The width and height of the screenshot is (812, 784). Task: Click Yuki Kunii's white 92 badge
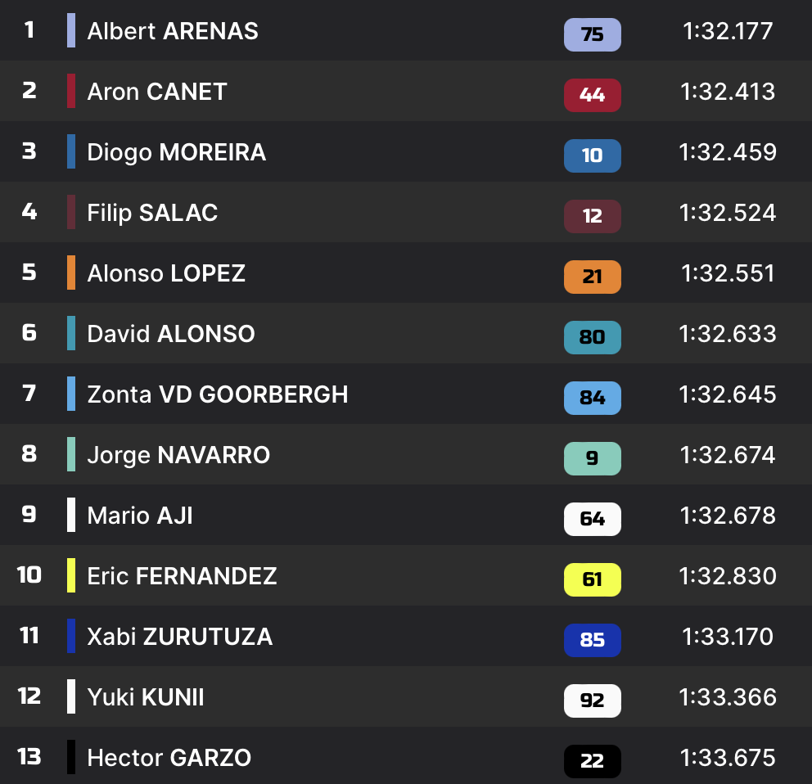click(x=592, y=701)
